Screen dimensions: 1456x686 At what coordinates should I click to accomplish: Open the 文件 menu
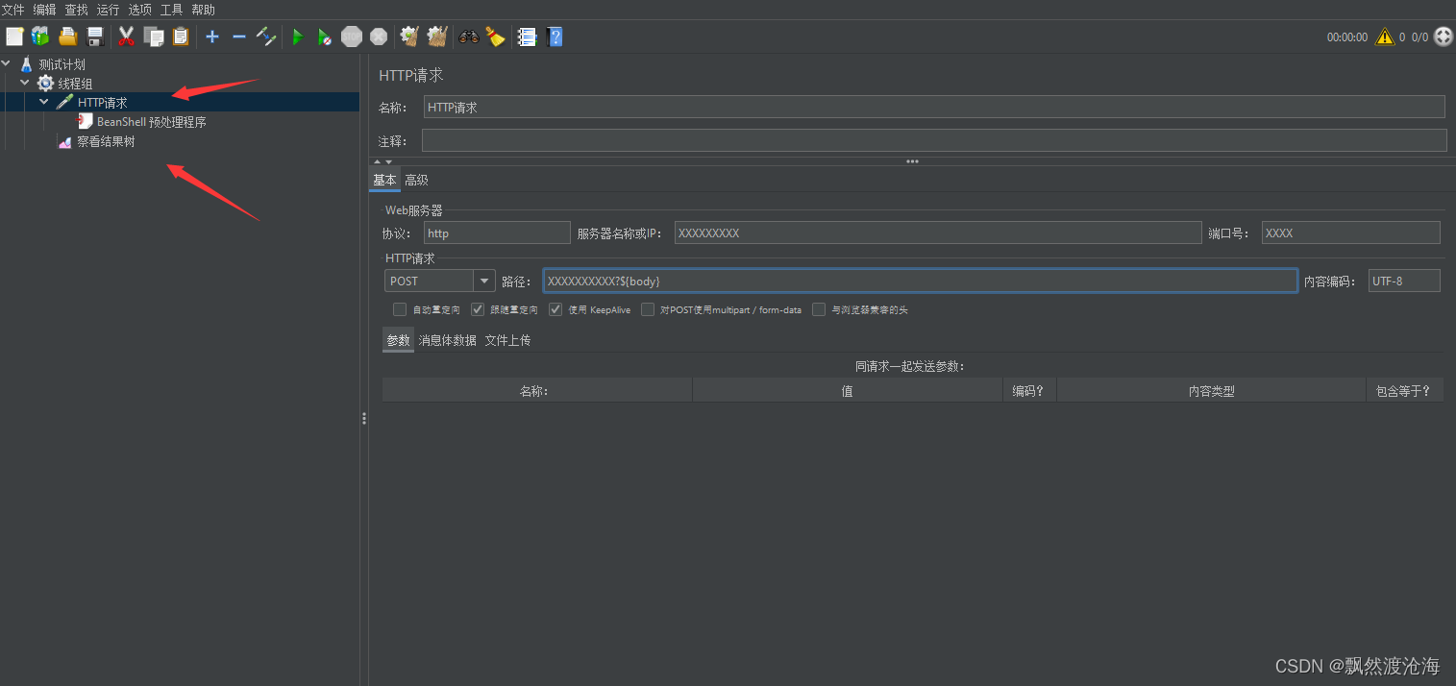click(x=13, y=10)
